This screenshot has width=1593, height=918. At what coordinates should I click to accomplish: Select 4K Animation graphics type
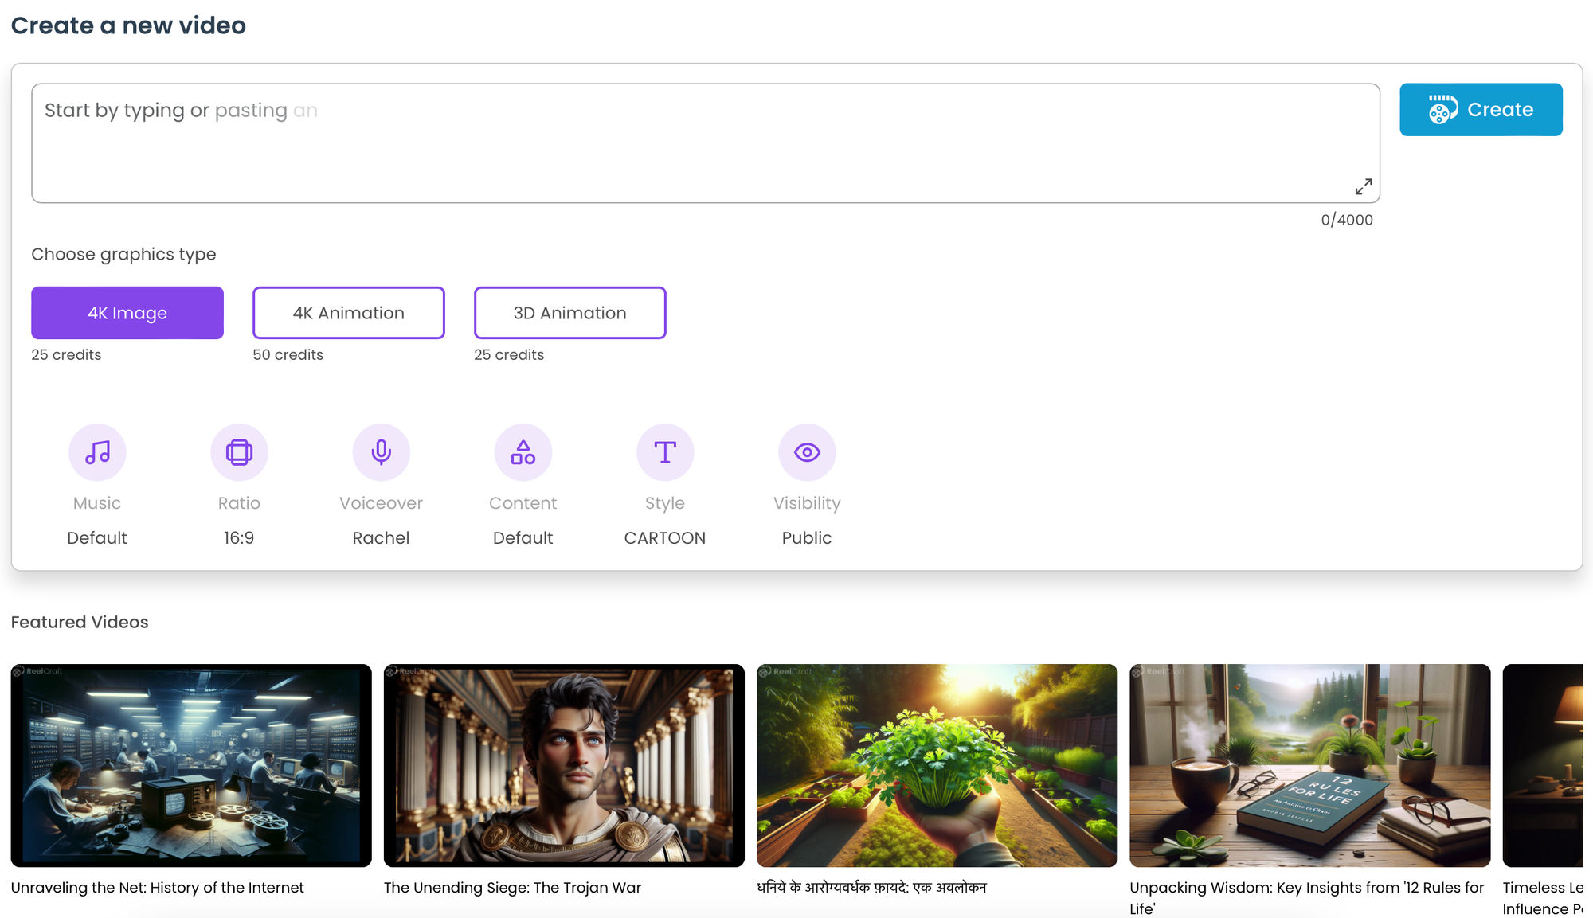tap(348, 313)
